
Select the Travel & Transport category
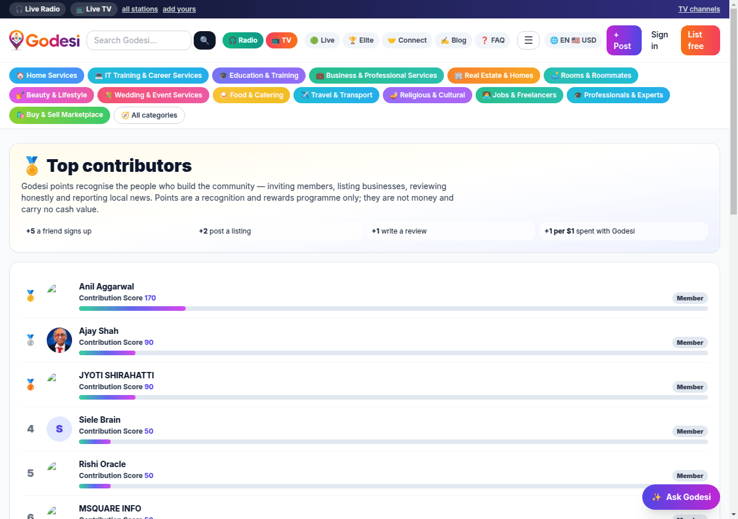(x=336, y=95)
